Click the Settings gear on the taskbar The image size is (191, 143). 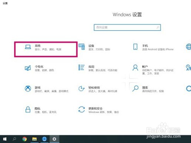pyautogui.click(x=54, y=139)
